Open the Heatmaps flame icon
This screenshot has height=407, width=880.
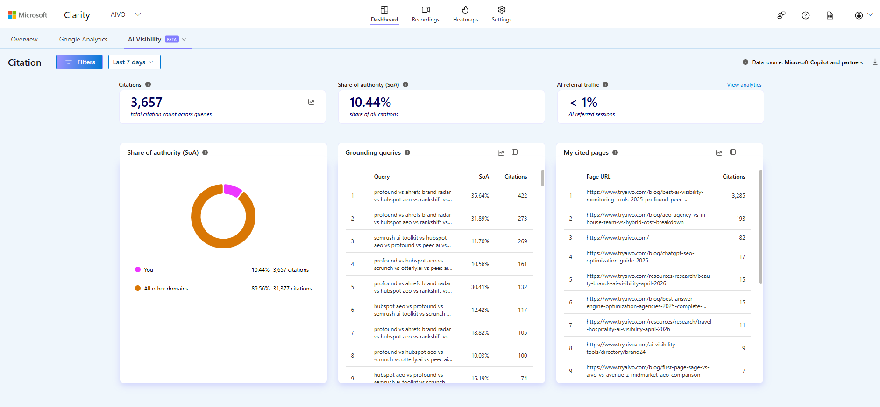(465, 10)
